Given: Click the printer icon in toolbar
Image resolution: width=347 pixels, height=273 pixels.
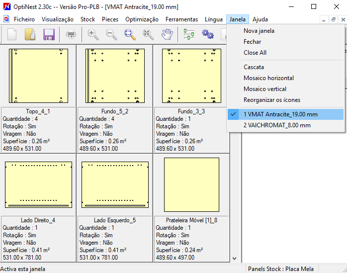Looking at the screenshot, I should click(71, 34).
